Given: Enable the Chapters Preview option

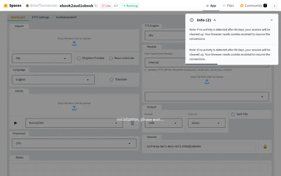Looking at the screenshot, I should pos(78,58).
